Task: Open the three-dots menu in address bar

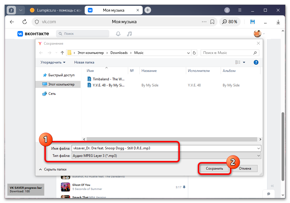Action: pyautogui.click(x=204, y=22)
